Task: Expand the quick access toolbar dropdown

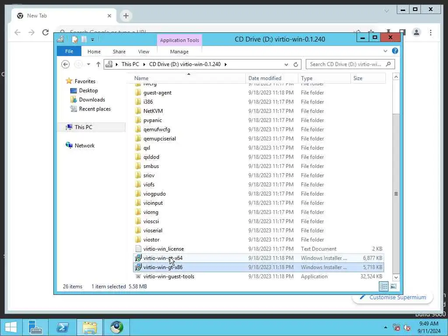Action: (93, 40)
